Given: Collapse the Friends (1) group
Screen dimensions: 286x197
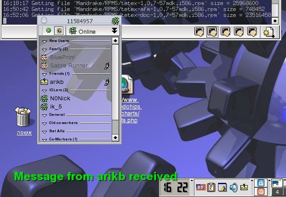Looking at the screenshot, I should point(44,74).
